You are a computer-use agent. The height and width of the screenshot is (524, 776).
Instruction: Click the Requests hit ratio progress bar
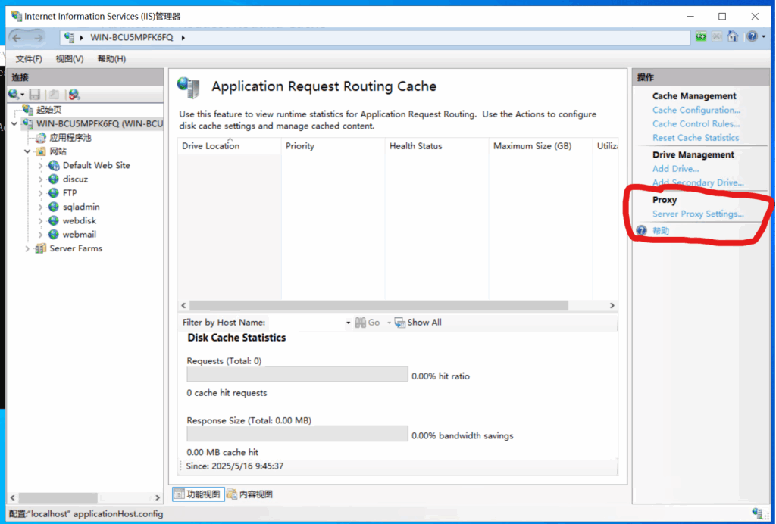click(297, 374)
